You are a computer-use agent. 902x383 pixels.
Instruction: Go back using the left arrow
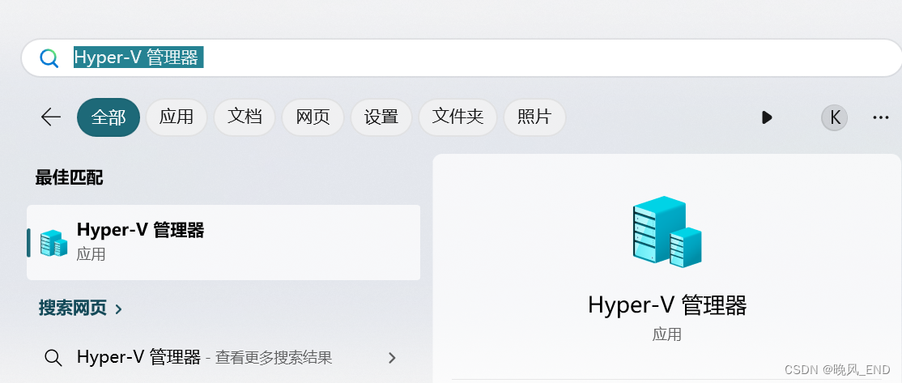51,117
